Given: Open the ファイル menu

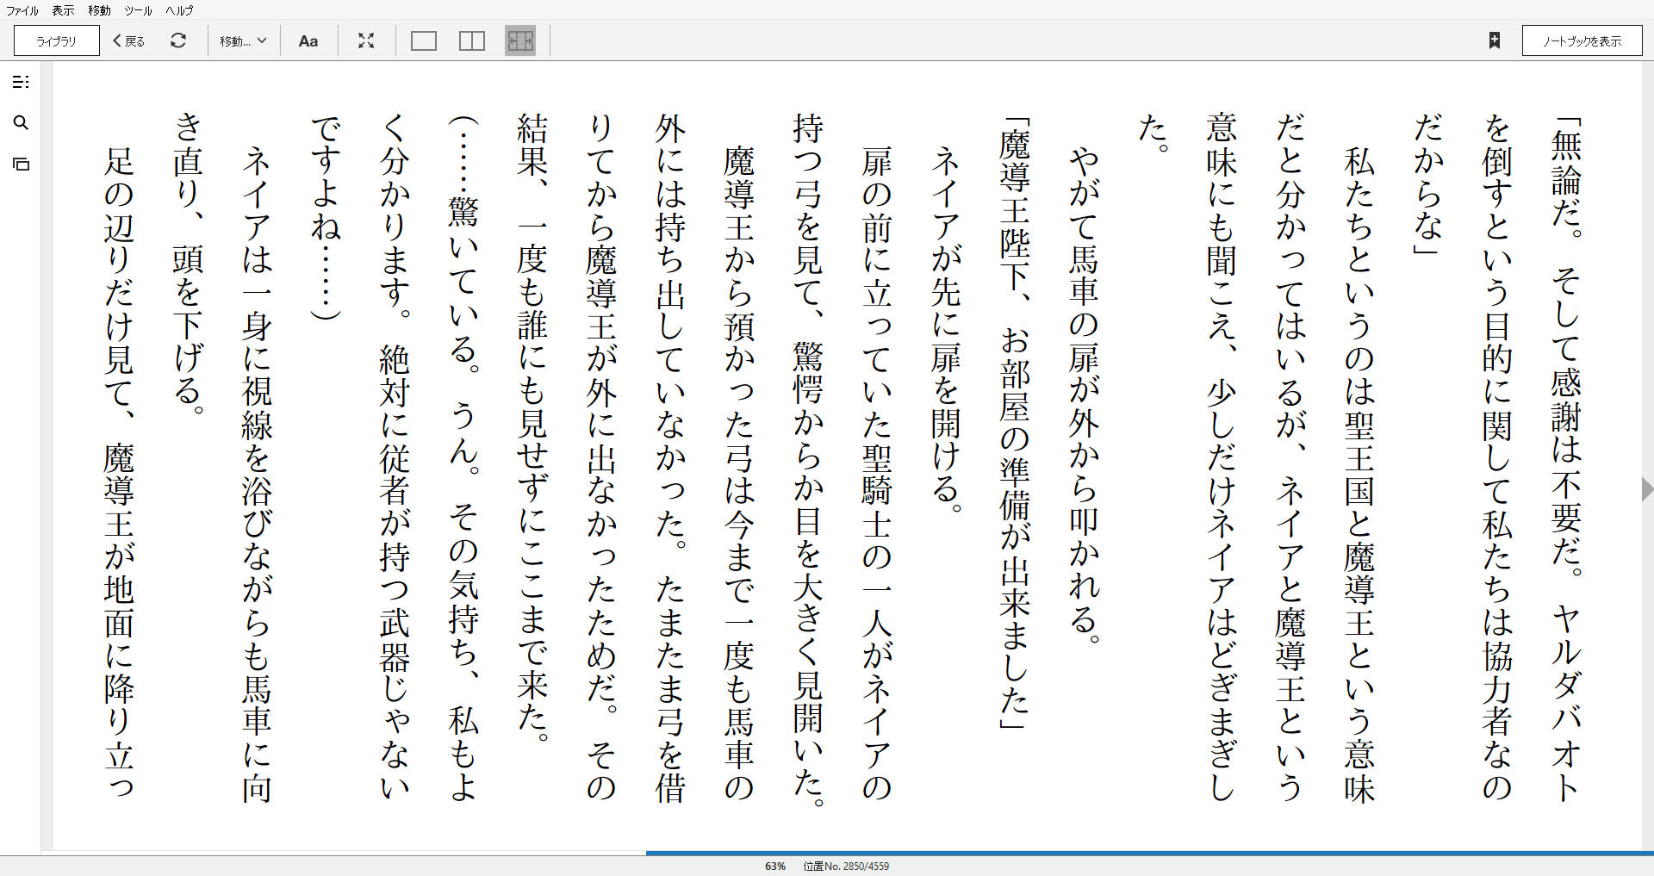Looking at the screenshot, I should click(x=22, y=10).
